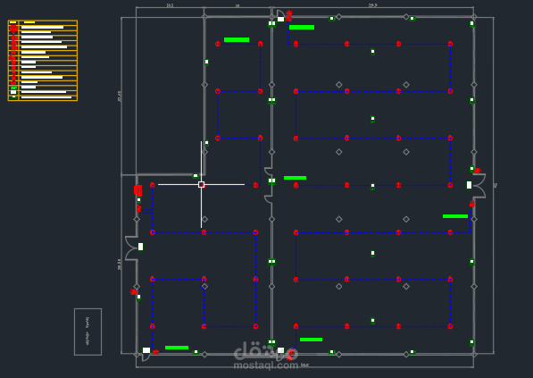The height and width of the screenshot is (378, 533).
Task: Select red alarm device above right double door
Action: 478,171
